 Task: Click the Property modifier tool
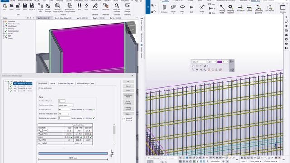click(x=231, y=9)
